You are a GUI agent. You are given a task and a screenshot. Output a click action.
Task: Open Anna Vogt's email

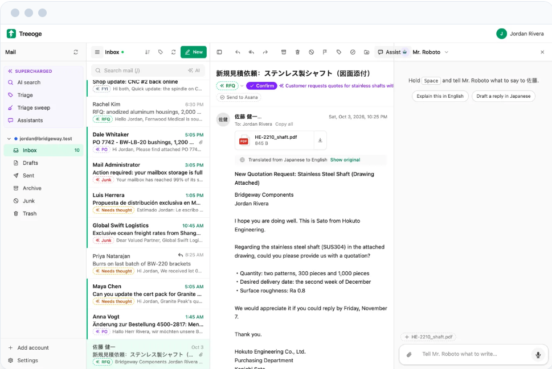tap(148, 324)
